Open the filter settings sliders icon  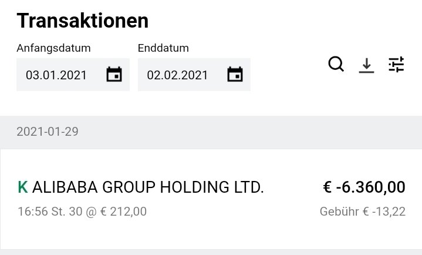pyautogui.click(x=397, y=64)
